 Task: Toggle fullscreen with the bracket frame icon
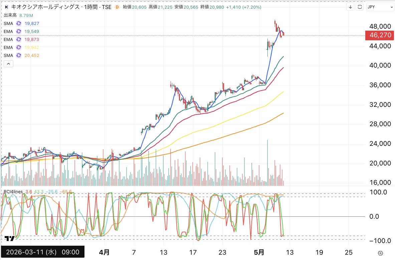tap(360, 7)
